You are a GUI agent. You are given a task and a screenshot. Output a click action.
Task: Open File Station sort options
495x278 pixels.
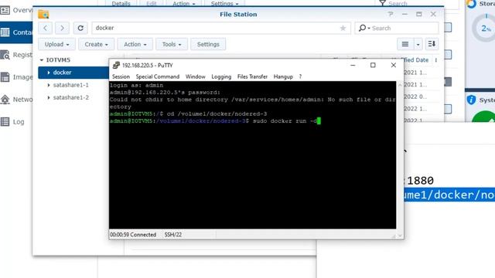pos(432,44)
